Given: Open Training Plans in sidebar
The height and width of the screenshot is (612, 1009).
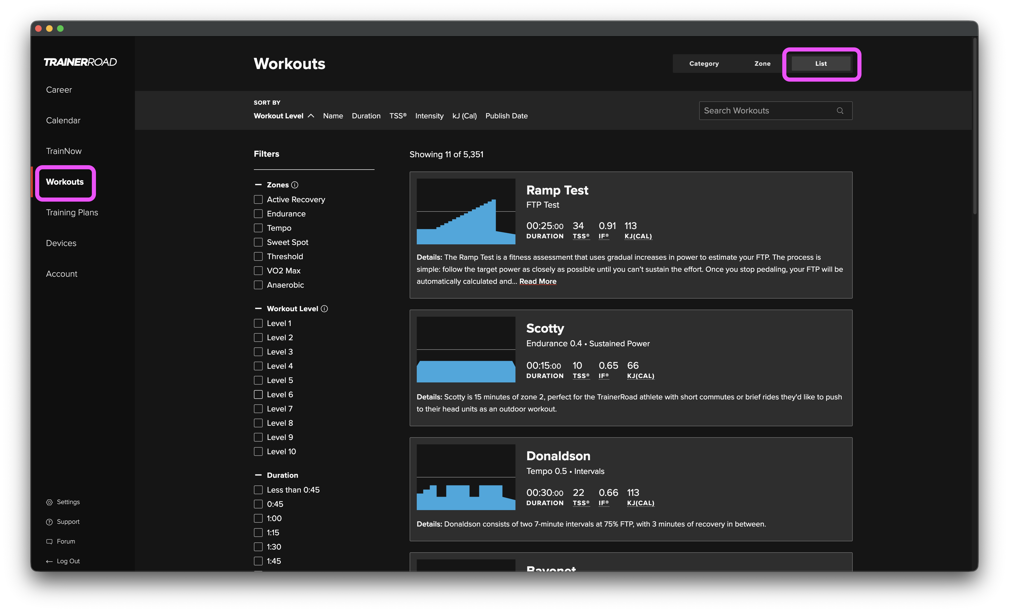Looking at the screenshot, I should tap(72, 212).
